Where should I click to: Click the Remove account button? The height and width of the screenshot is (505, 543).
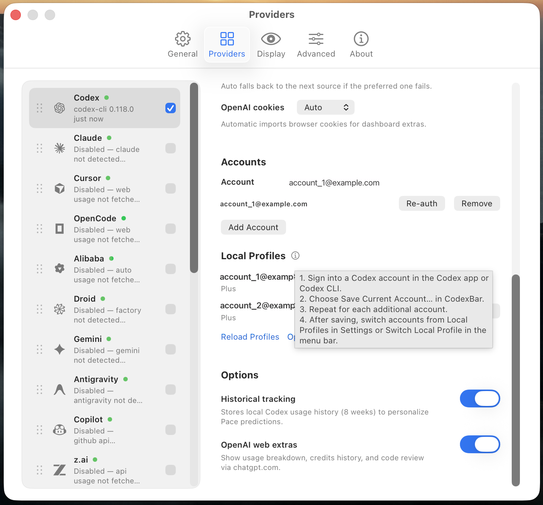(x=477, y=203)
